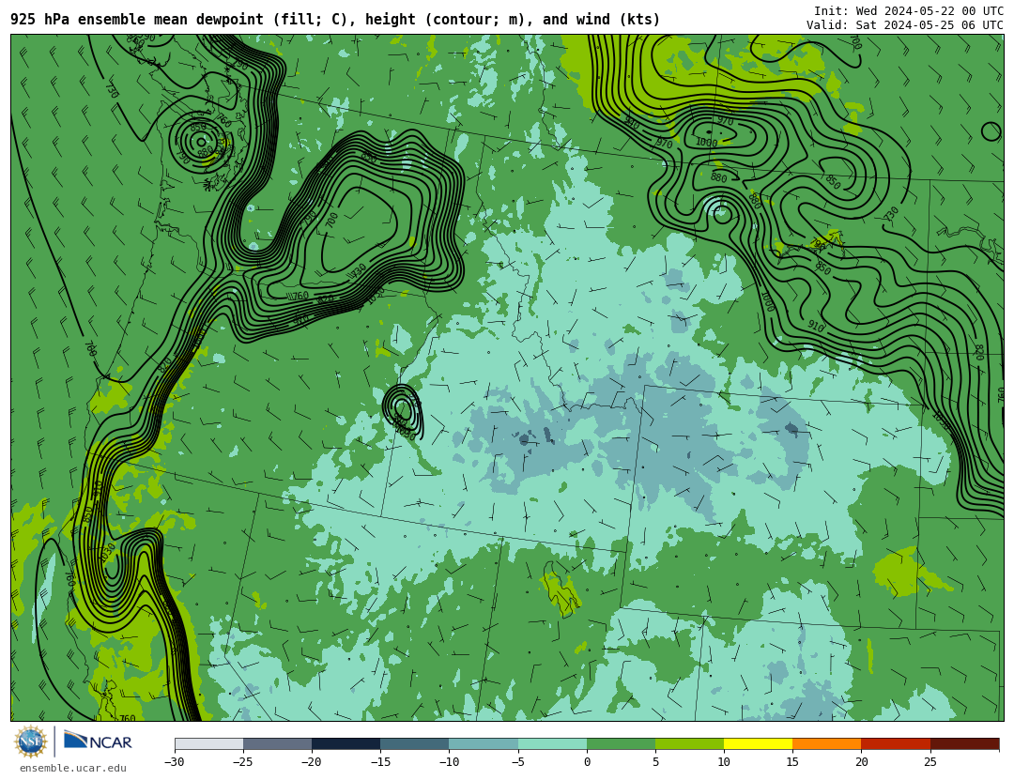The height and width of the screenshot is (780, 1014).
Task: Select the -10 to -5 color swatch
Action: [x=484, y=743]
